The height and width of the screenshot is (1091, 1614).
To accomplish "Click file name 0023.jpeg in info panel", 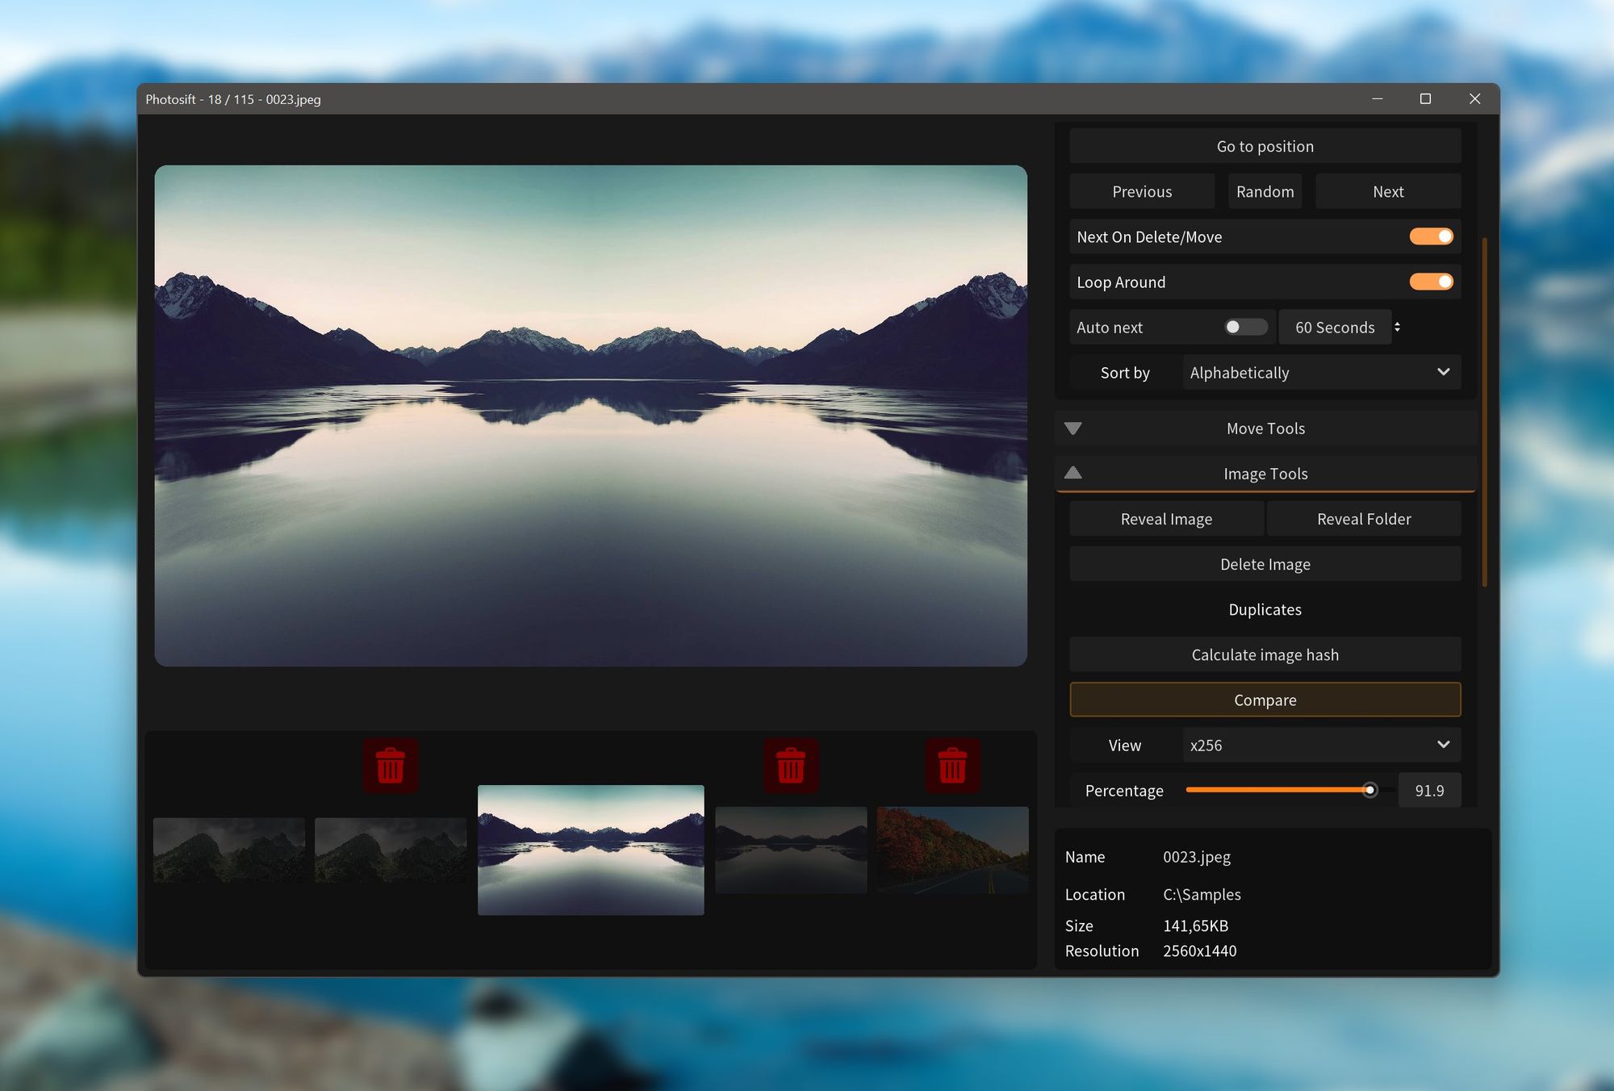I will point(1196,857).
